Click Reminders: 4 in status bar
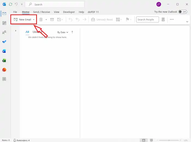Viewport: 191px width, 142px height. point(21,140)
